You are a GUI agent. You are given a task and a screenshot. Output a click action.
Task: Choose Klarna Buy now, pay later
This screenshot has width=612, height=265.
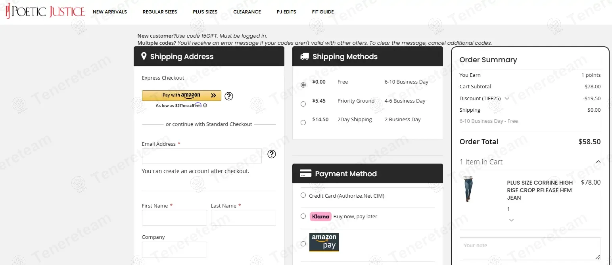point(303,216)
